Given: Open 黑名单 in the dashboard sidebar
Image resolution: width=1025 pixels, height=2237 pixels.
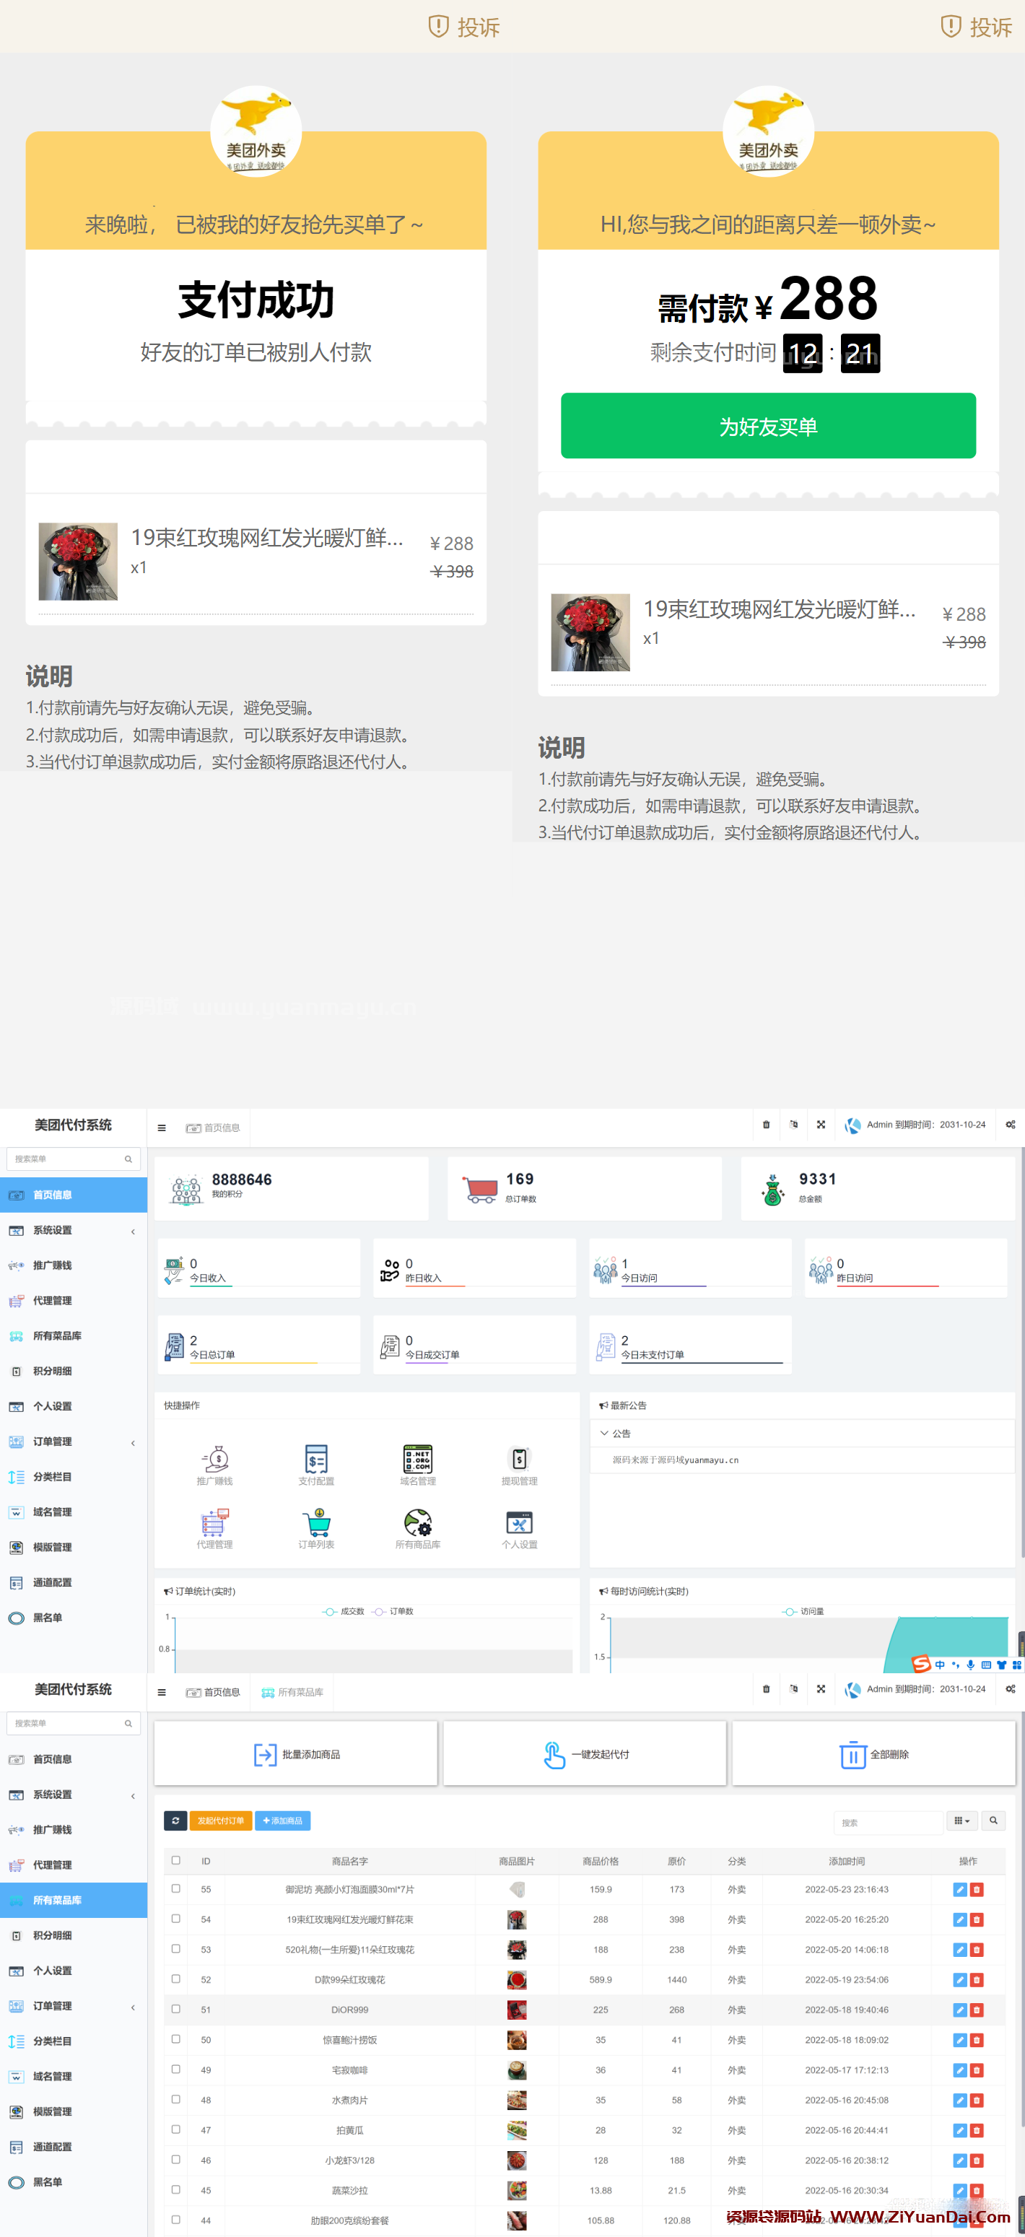Looking at the screenshot, I should (x=74, y=1618).
